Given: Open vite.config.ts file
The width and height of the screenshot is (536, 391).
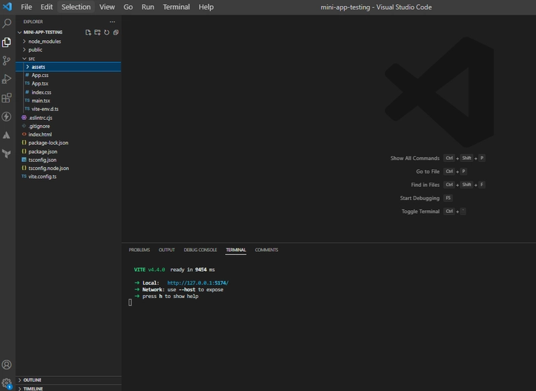Looking at the screenshot, I should [68, 177].
